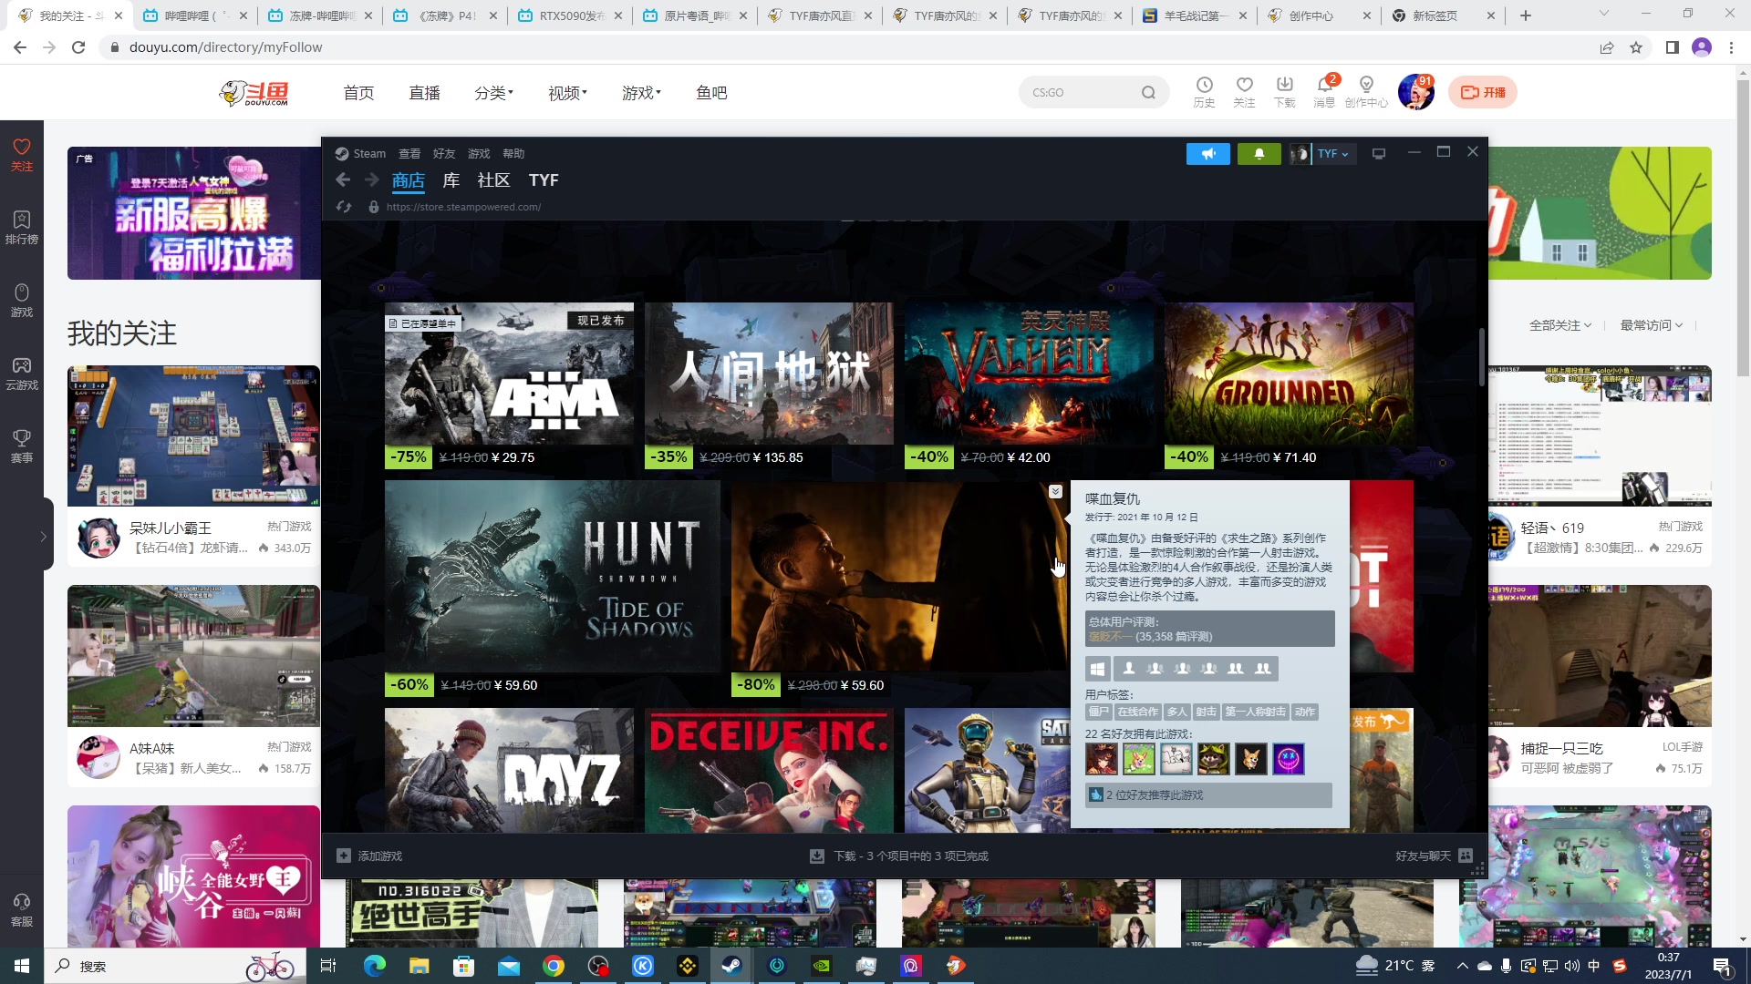The image size is (1751, 984).
Task: Open the 全部关注 filter dropdown
Action: point(1560,325)
